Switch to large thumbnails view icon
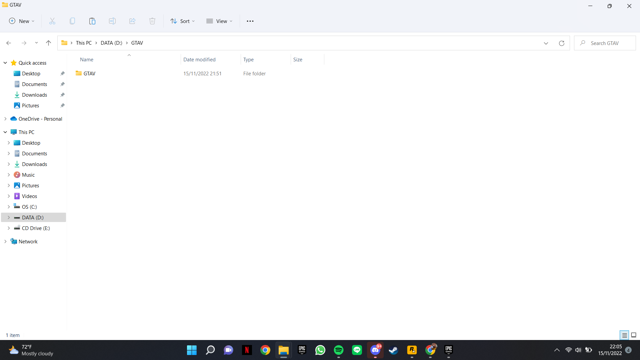 click(634, 335)
